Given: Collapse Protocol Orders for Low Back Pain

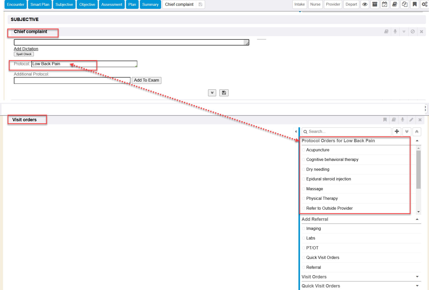Looking at the screenshot, I should tap(417, 141).
